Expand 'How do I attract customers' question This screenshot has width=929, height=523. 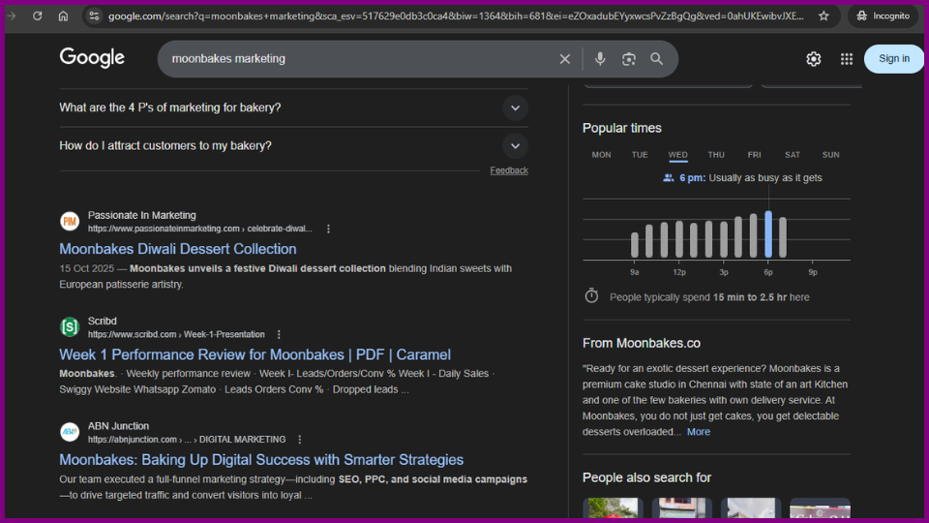click(293, 146)
